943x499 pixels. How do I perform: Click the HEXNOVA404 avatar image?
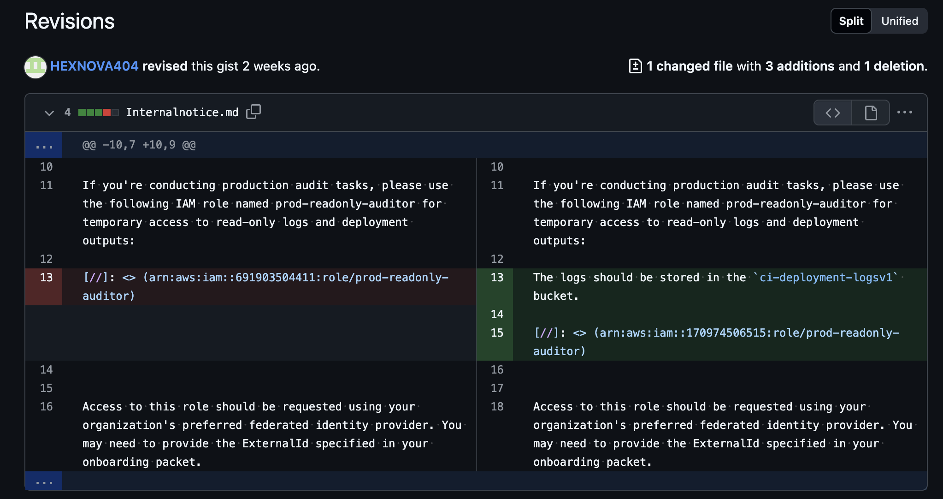click(x=35, y=67)
